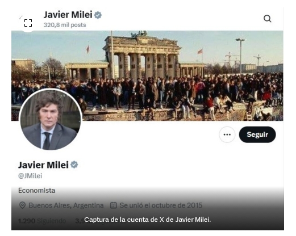Click the header title Javier Milei
The width and height of the screenshot is (296, 236).
point(68,15)
